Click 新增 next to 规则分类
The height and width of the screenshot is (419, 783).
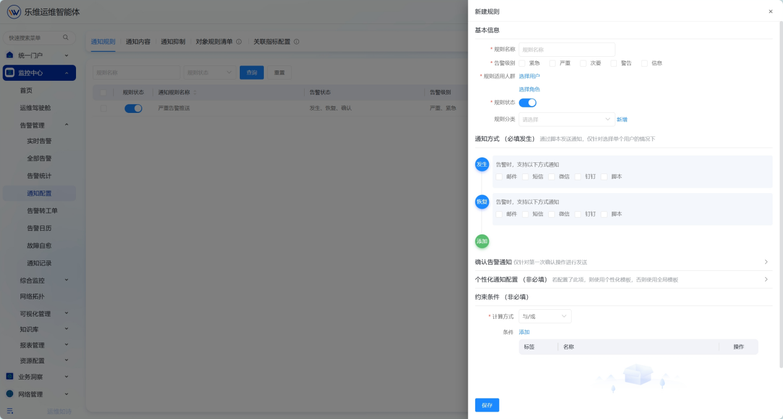coord(622,120)
